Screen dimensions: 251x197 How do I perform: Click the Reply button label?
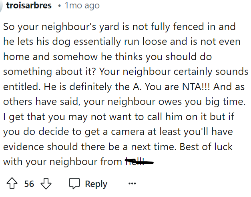pyautogui.click(x=96, y=184)
